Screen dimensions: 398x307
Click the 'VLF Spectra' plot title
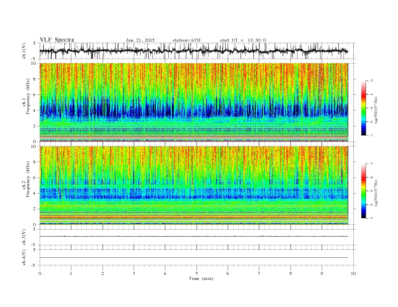(x=57, y=40)
